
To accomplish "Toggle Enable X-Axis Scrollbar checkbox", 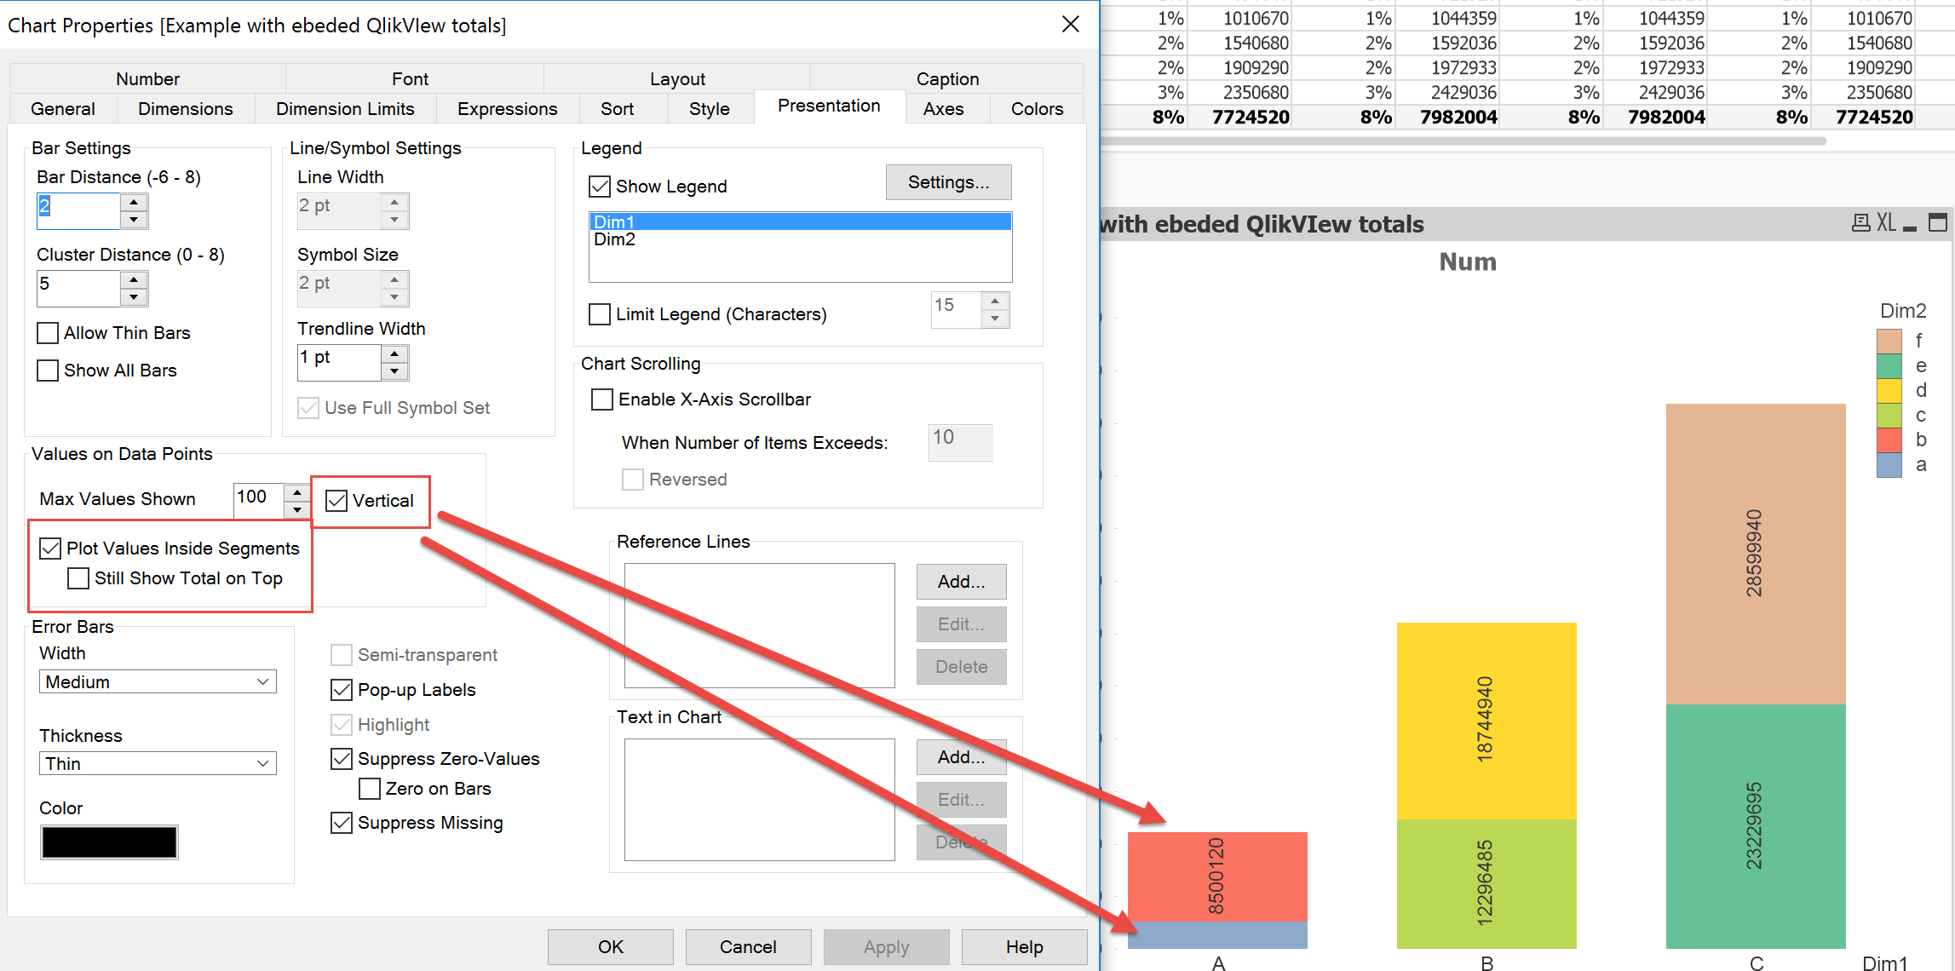I will [x=602, y=399].
